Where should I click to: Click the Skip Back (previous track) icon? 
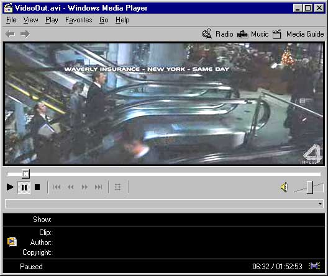[x=57, y=187]
